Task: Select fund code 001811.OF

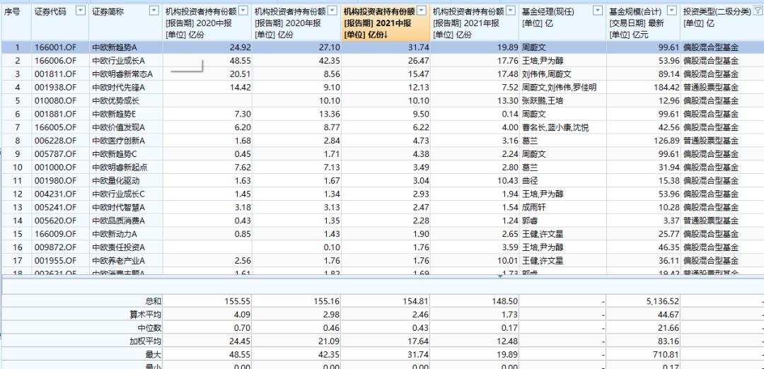Action: (56, 74)
